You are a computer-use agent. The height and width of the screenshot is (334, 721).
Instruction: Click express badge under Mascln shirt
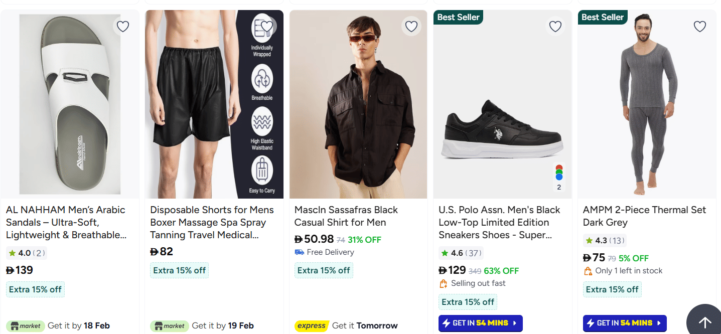click(312, 326)
